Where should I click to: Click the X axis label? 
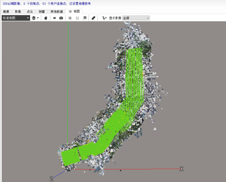coord(181,169)
